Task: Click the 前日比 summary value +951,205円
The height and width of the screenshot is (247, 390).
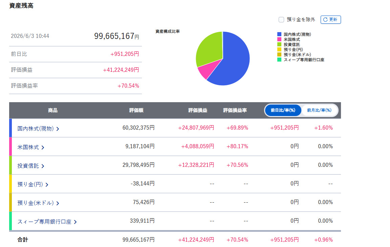Action: click(x=125, y=54)
